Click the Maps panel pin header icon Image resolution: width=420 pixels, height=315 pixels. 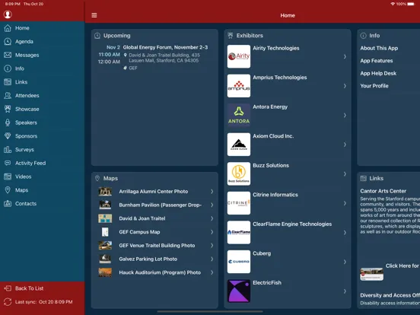coord(97,178)
